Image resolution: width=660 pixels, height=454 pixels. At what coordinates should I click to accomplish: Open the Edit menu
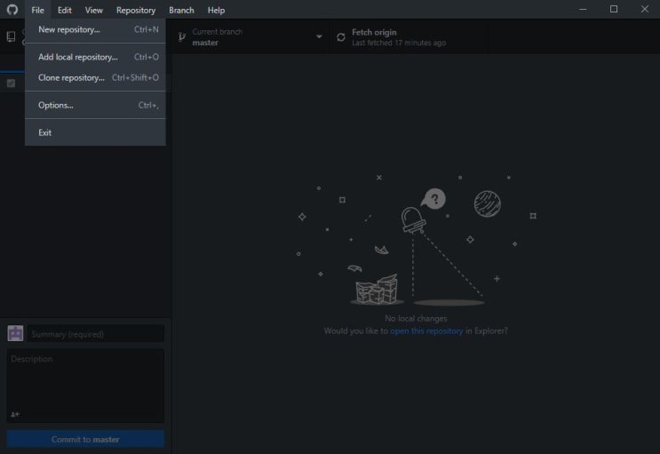click(64, 10)
